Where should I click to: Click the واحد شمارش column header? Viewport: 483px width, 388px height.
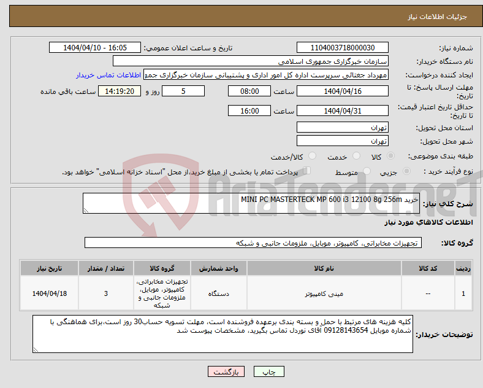tap(218, 268)
